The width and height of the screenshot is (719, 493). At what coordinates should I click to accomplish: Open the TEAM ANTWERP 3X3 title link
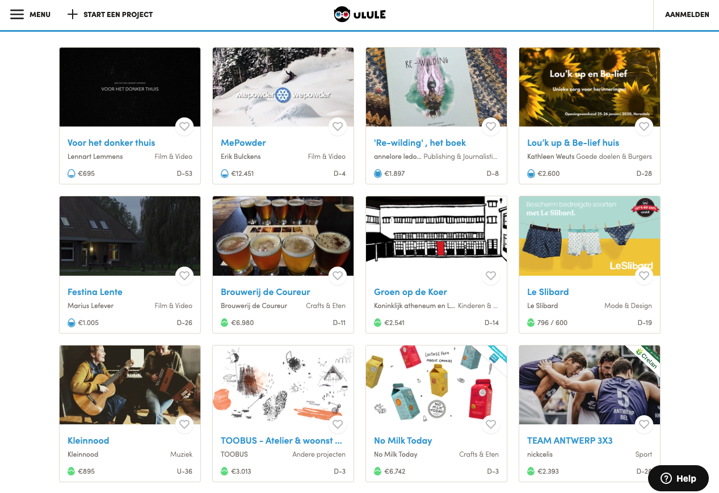tap(570, 441)
